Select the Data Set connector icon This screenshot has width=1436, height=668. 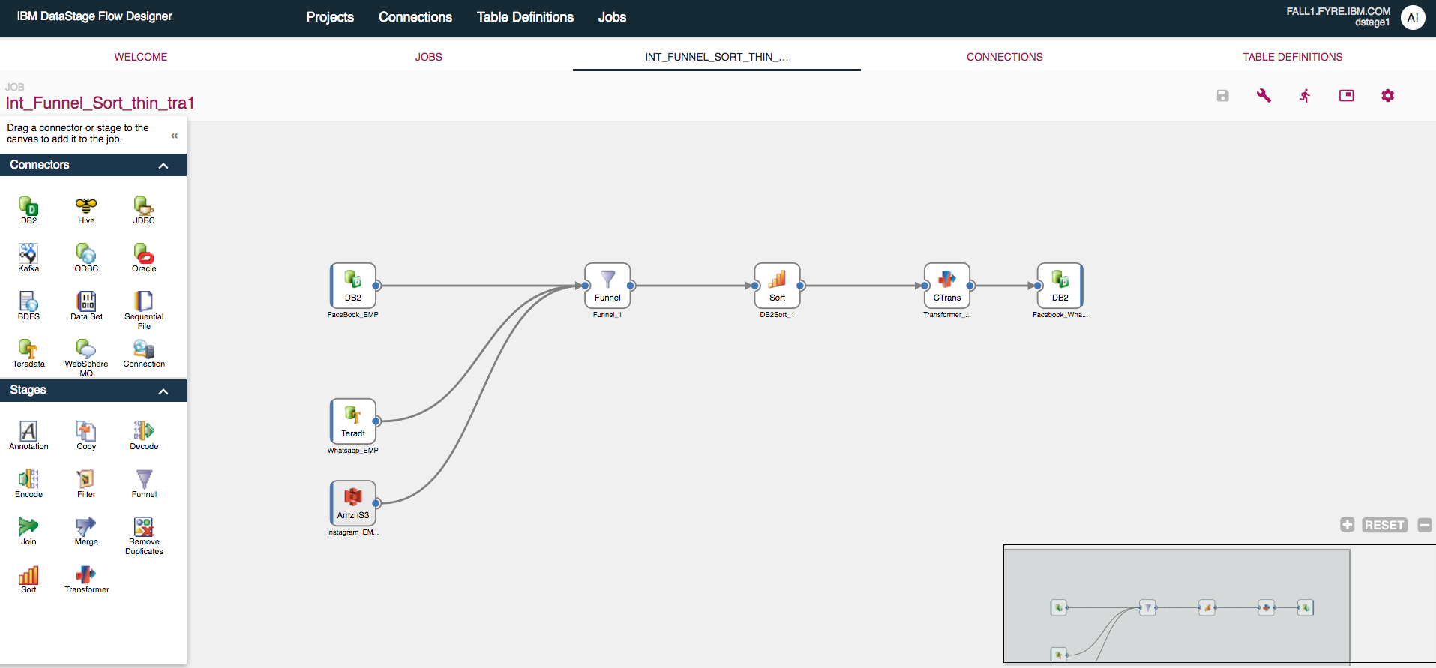[86, 301]
